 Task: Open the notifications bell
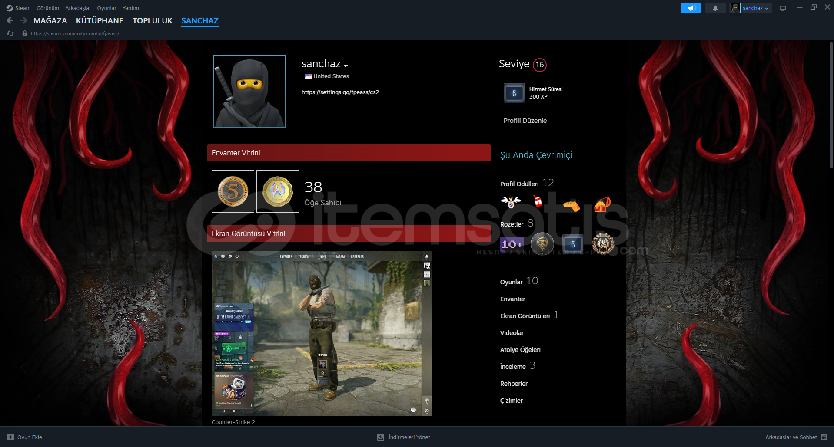[x=715, y=8]
